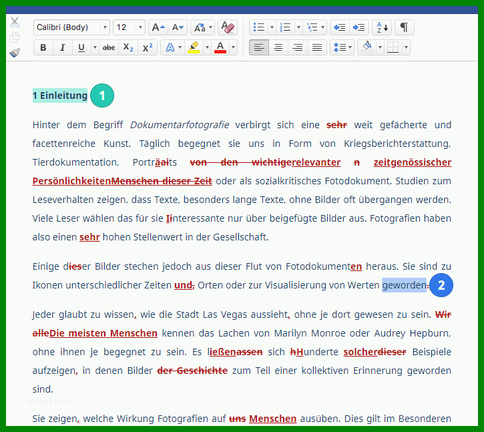Open the font size dropdown arrow

coord(140,27)
